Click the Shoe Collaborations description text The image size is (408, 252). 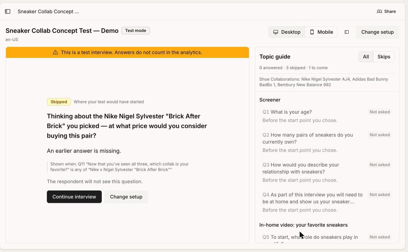click(324, 82)
